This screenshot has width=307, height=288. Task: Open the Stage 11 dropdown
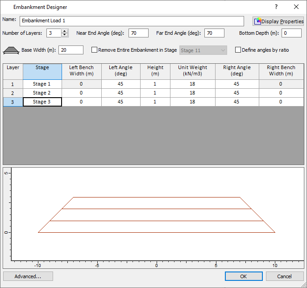coord(203,50)
